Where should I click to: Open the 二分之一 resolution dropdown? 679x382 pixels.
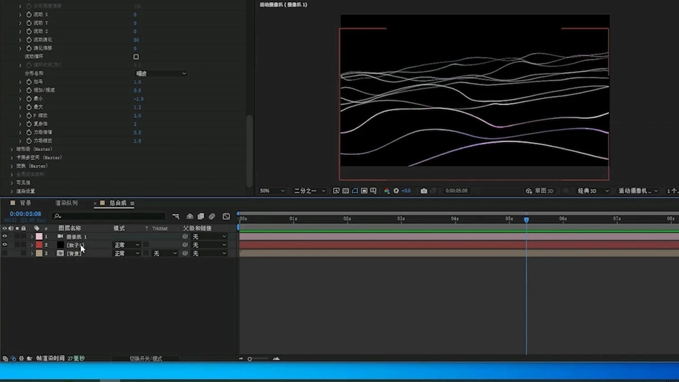310,191
